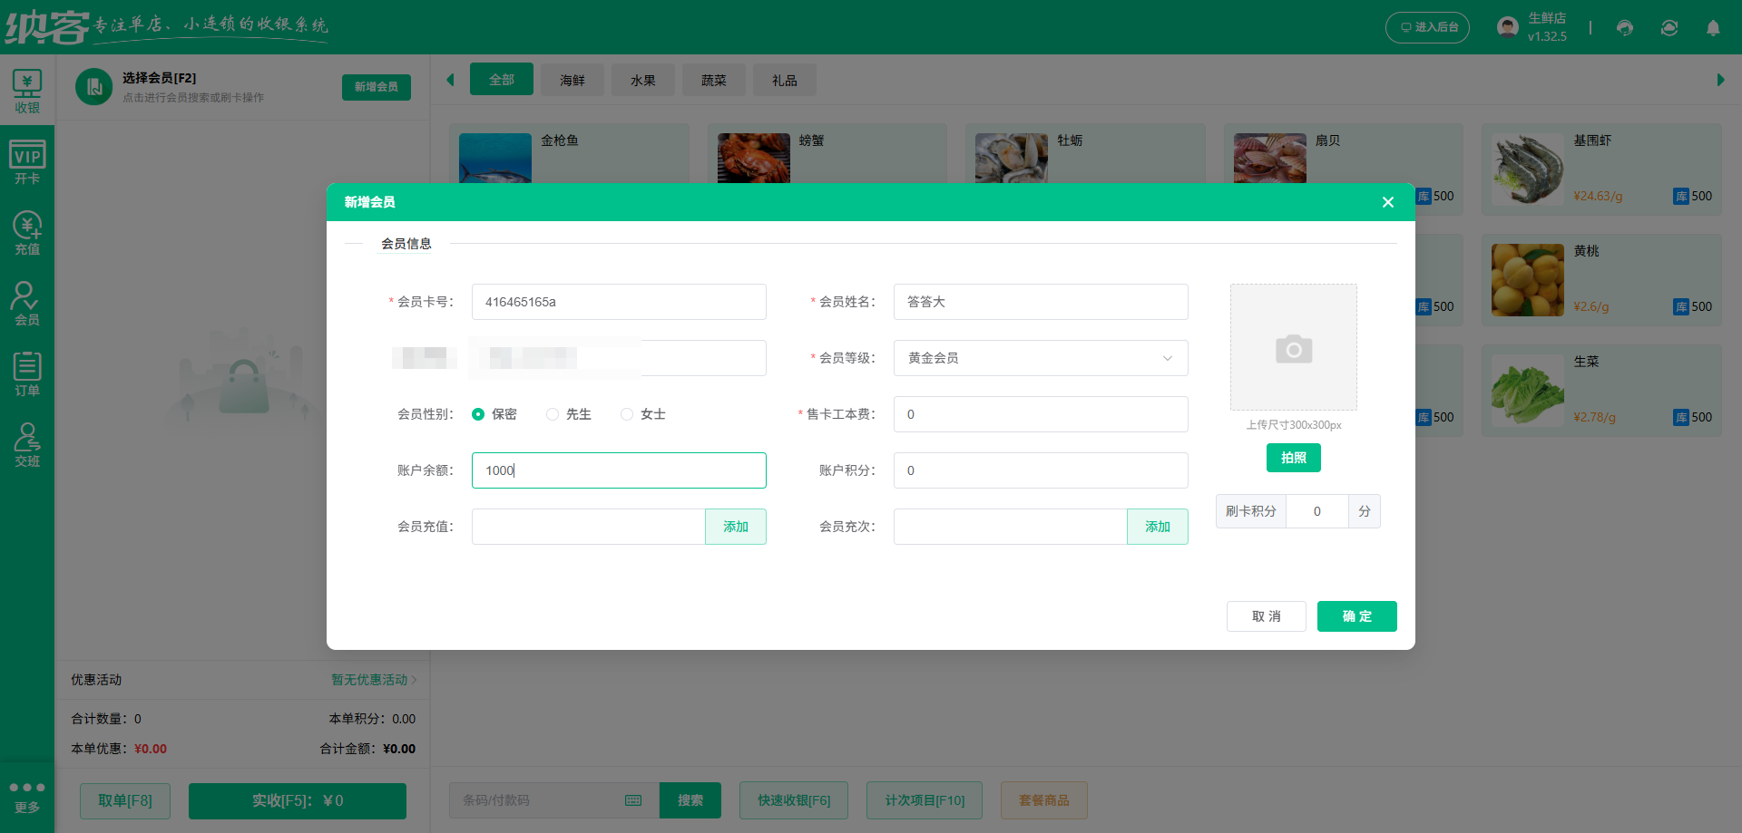Open the 更多 more options sidebar icon
This screenshot has width=1742, height=833.
click(27, 796)
